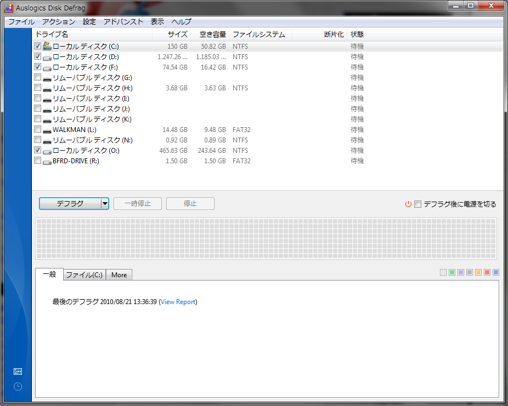Screen dimensions: 508x406
Task: Open the アドバンスト menu
Action: tap(123, 22)
